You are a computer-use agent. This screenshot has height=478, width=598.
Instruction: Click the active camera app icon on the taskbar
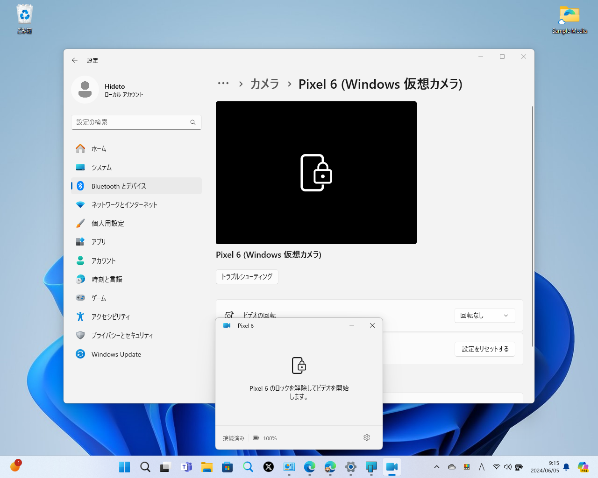[392, 466]
